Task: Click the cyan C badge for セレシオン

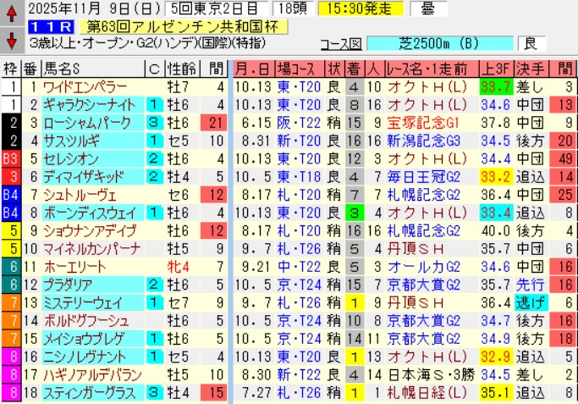Action: (153, 158)
